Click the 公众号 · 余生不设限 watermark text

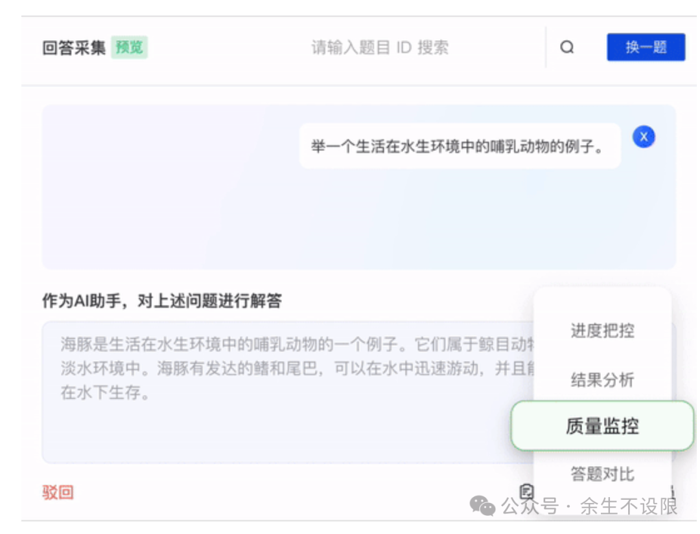click(589, 506)
